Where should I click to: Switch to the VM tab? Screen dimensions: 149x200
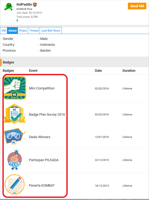[4, 31]
